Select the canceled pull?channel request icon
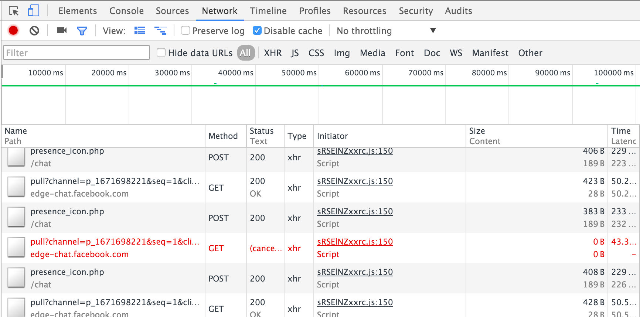The height and width of the screenshot is (317, 640). click(x=17, y=248)
